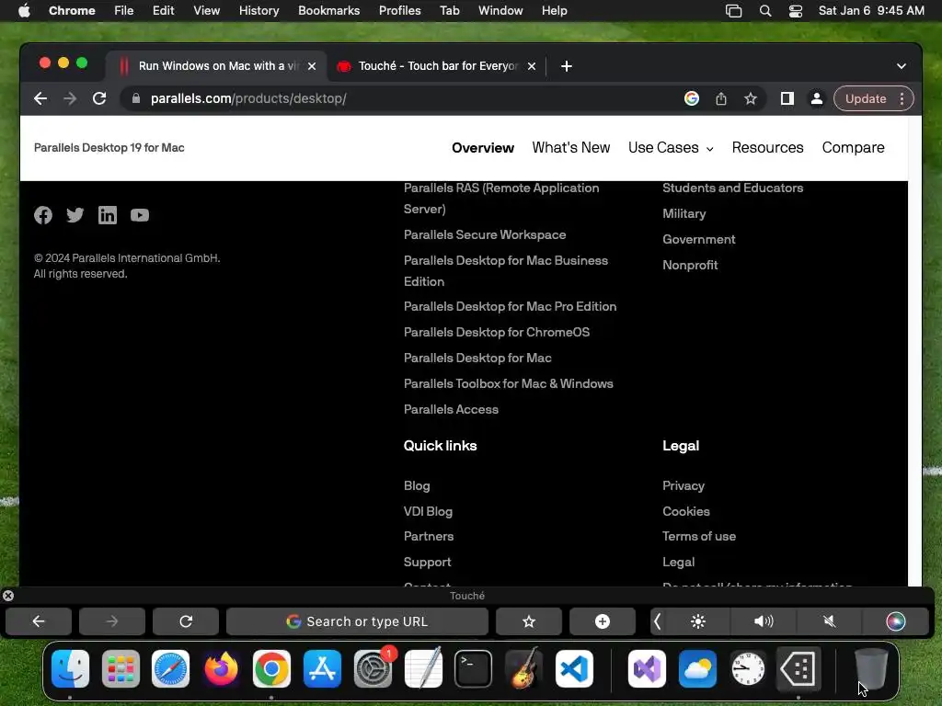
Task: Click Touché bar new tab plus
Action: click(602, 621)
